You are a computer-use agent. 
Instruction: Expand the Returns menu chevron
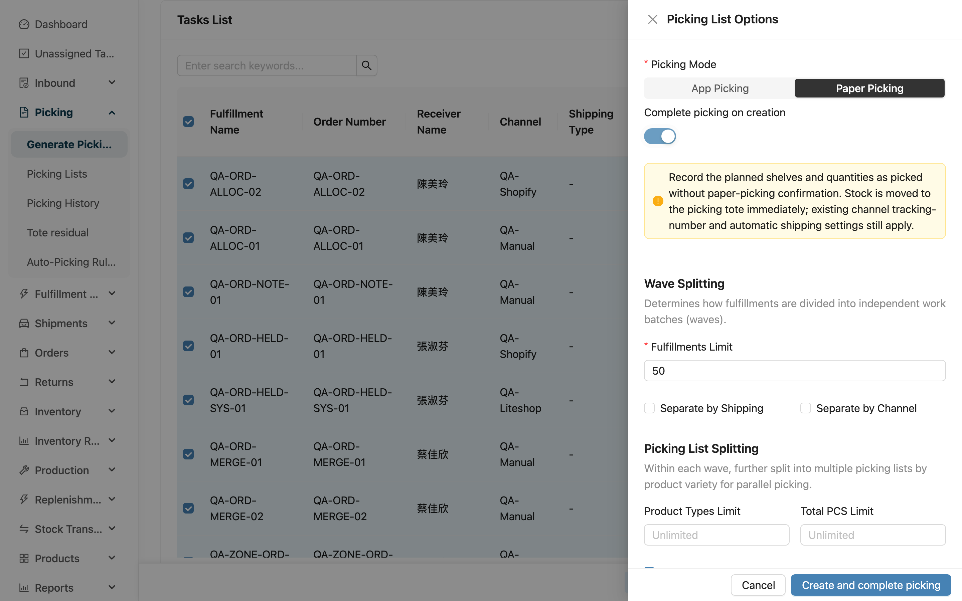(x=112, y=382)
